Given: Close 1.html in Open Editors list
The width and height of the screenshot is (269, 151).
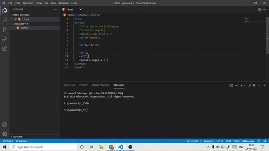Looking at the screenshot, I should [16, 19].
